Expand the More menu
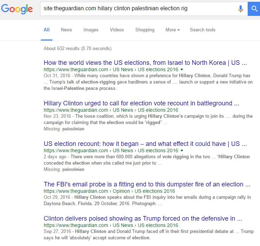260x246 pixels. coord(173,30)
